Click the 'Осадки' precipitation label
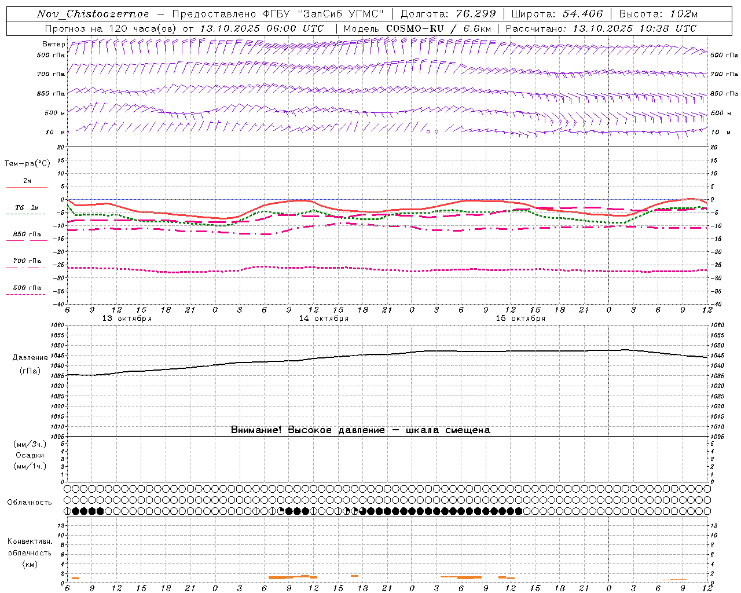 click(30, 455)
